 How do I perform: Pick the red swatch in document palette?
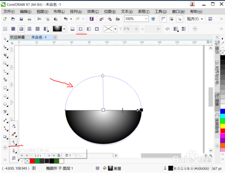[x=32, y=161]
